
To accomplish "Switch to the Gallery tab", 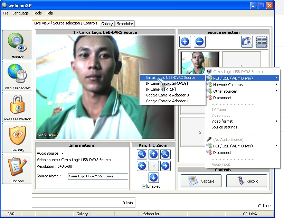I will point(107,24).
